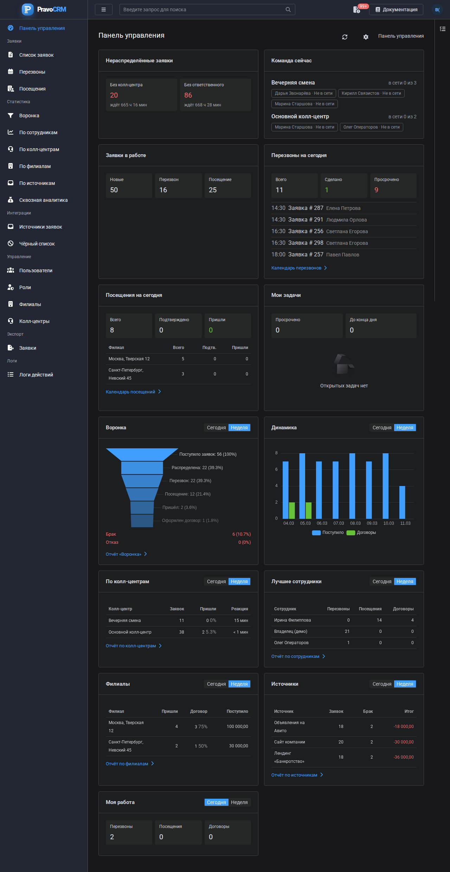Click the search magnifier icon
The image size is (450, 872).
288,10
